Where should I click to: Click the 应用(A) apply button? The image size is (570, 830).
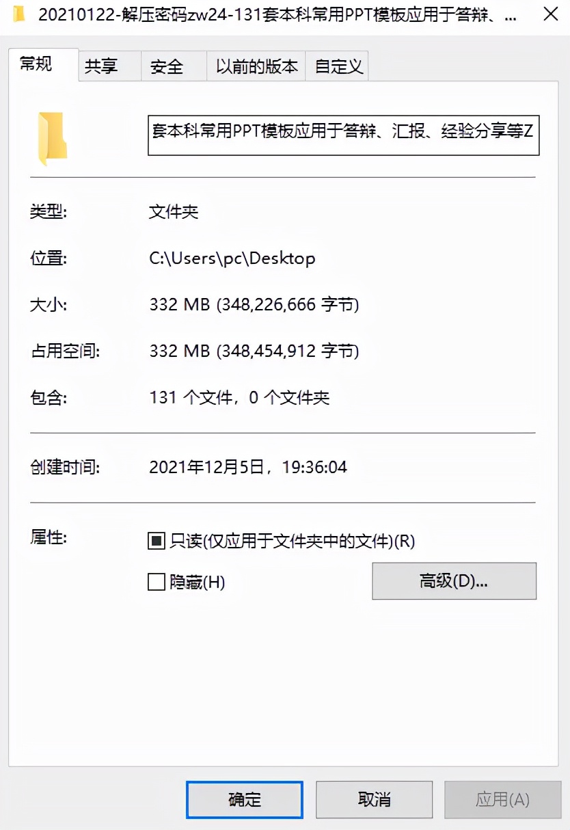(502, 799)
